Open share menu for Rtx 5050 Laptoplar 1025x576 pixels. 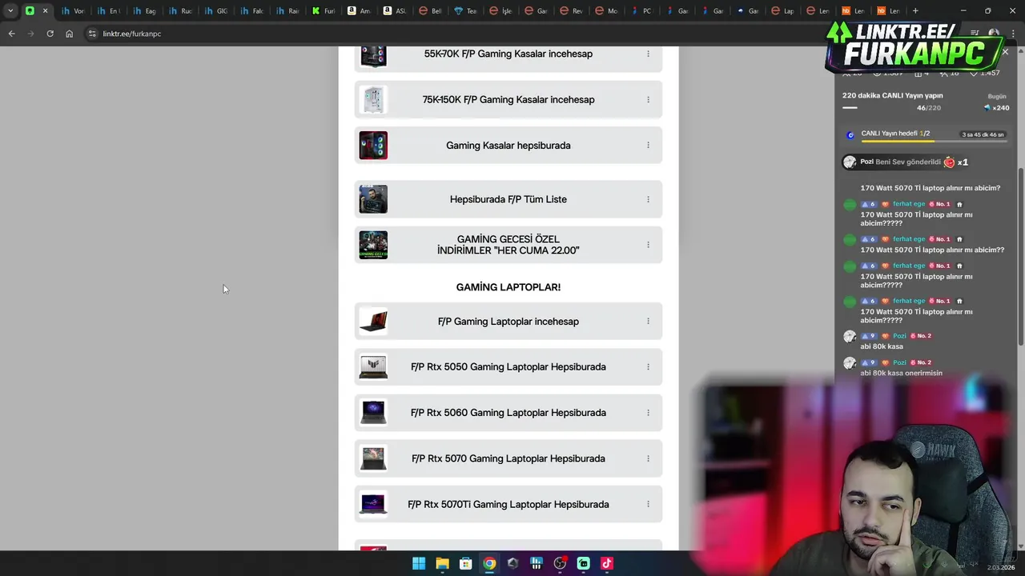coord(648,367)
